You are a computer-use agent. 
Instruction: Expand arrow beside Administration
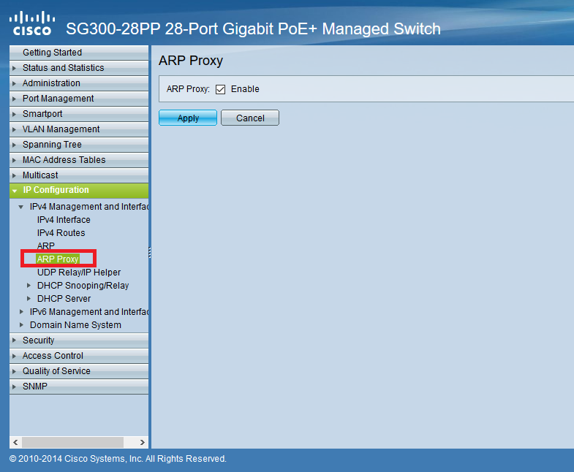pyautogui.click(x=15, y=83)
